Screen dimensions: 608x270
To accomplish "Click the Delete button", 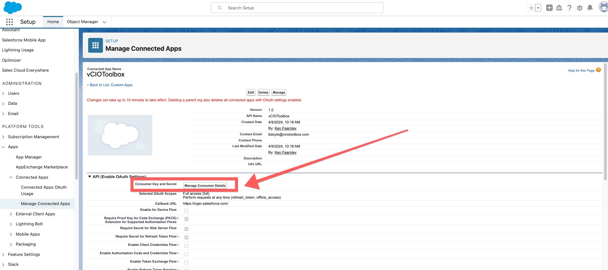I will (x=263, y=92).
